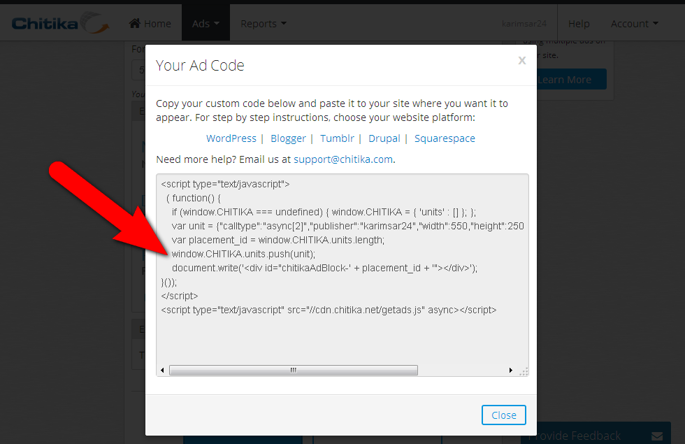685x444 pixels.
Task: Click the textarea resize grip corner
Action: coord(524,371)
